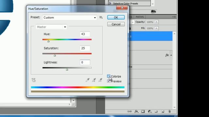The width and height of the screenshot is (209, 117).
Task: Click the 'Selective Color Presets' label
Action: point(125,4)
